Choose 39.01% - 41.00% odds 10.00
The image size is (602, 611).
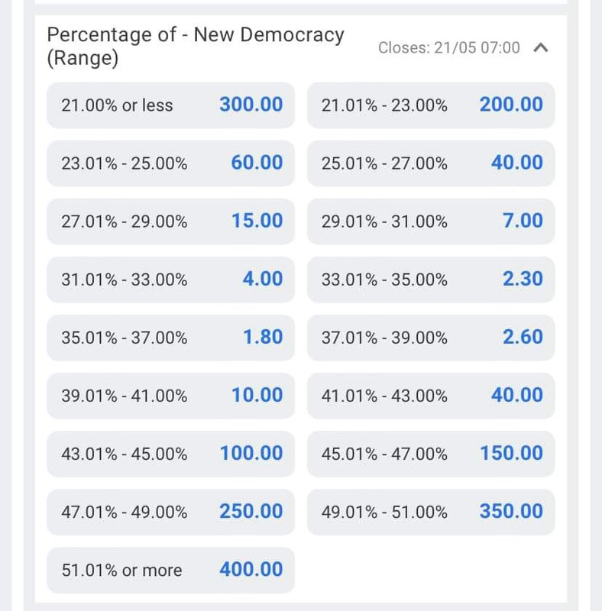coord(170,396)
